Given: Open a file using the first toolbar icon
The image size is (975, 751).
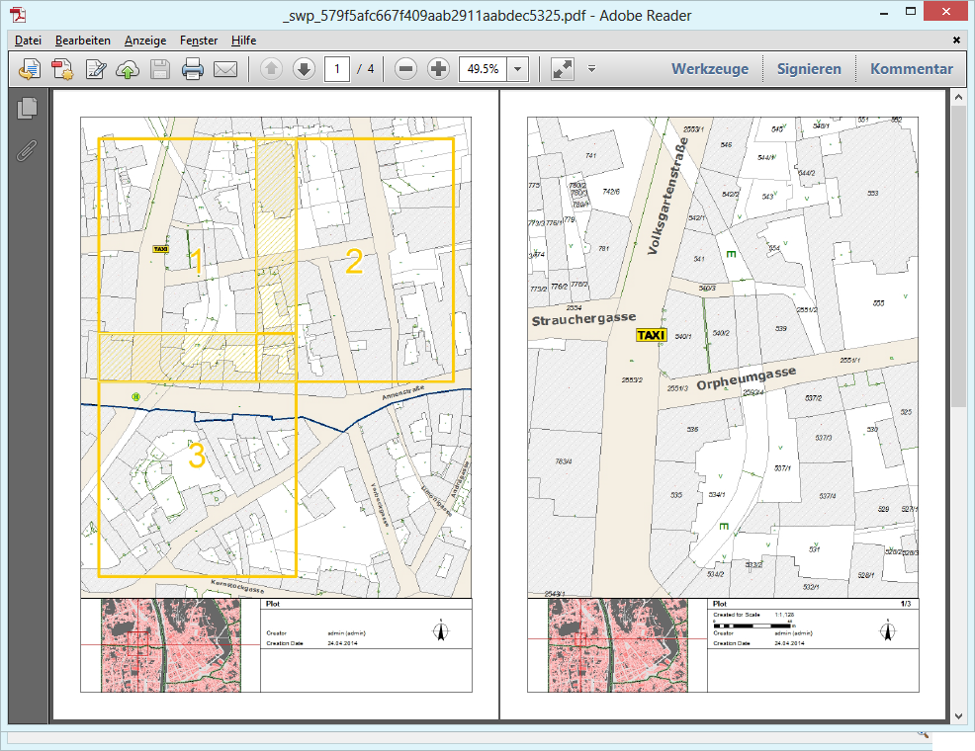Looking at the screenshot, I should click(29, 69).
